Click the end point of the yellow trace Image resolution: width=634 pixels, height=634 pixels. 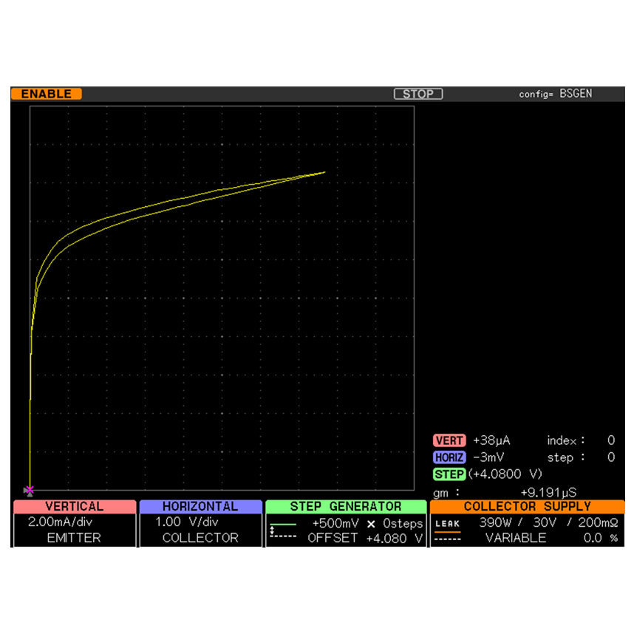(324, 172)
